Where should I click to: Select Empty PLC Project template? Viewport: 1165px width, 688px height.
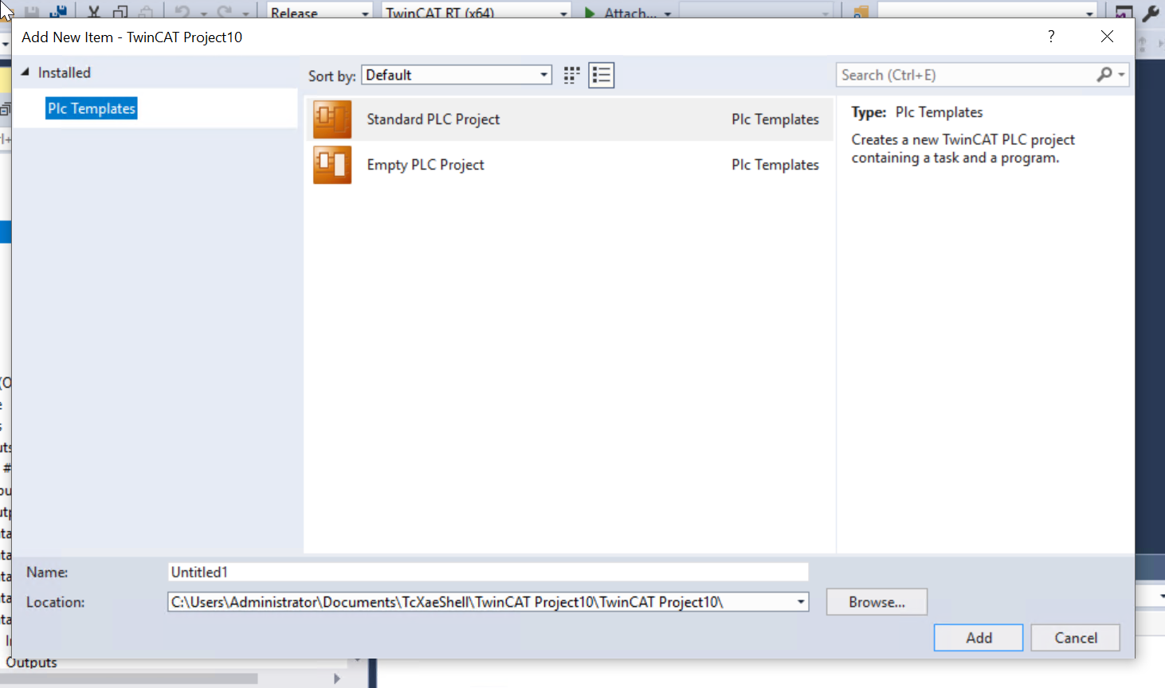pos(569,165)
